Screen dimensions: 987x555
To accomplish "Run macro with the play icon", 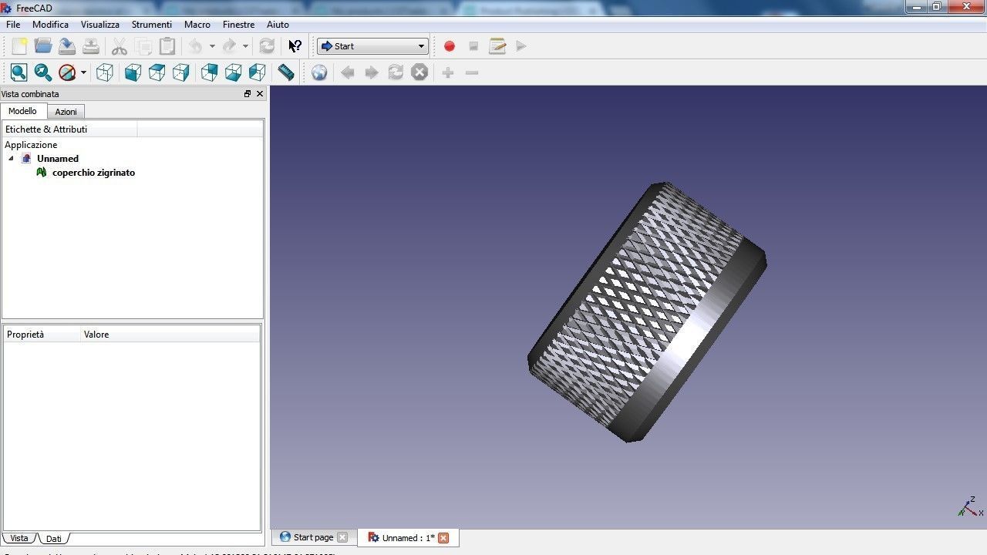I will (x=521, y=46).
